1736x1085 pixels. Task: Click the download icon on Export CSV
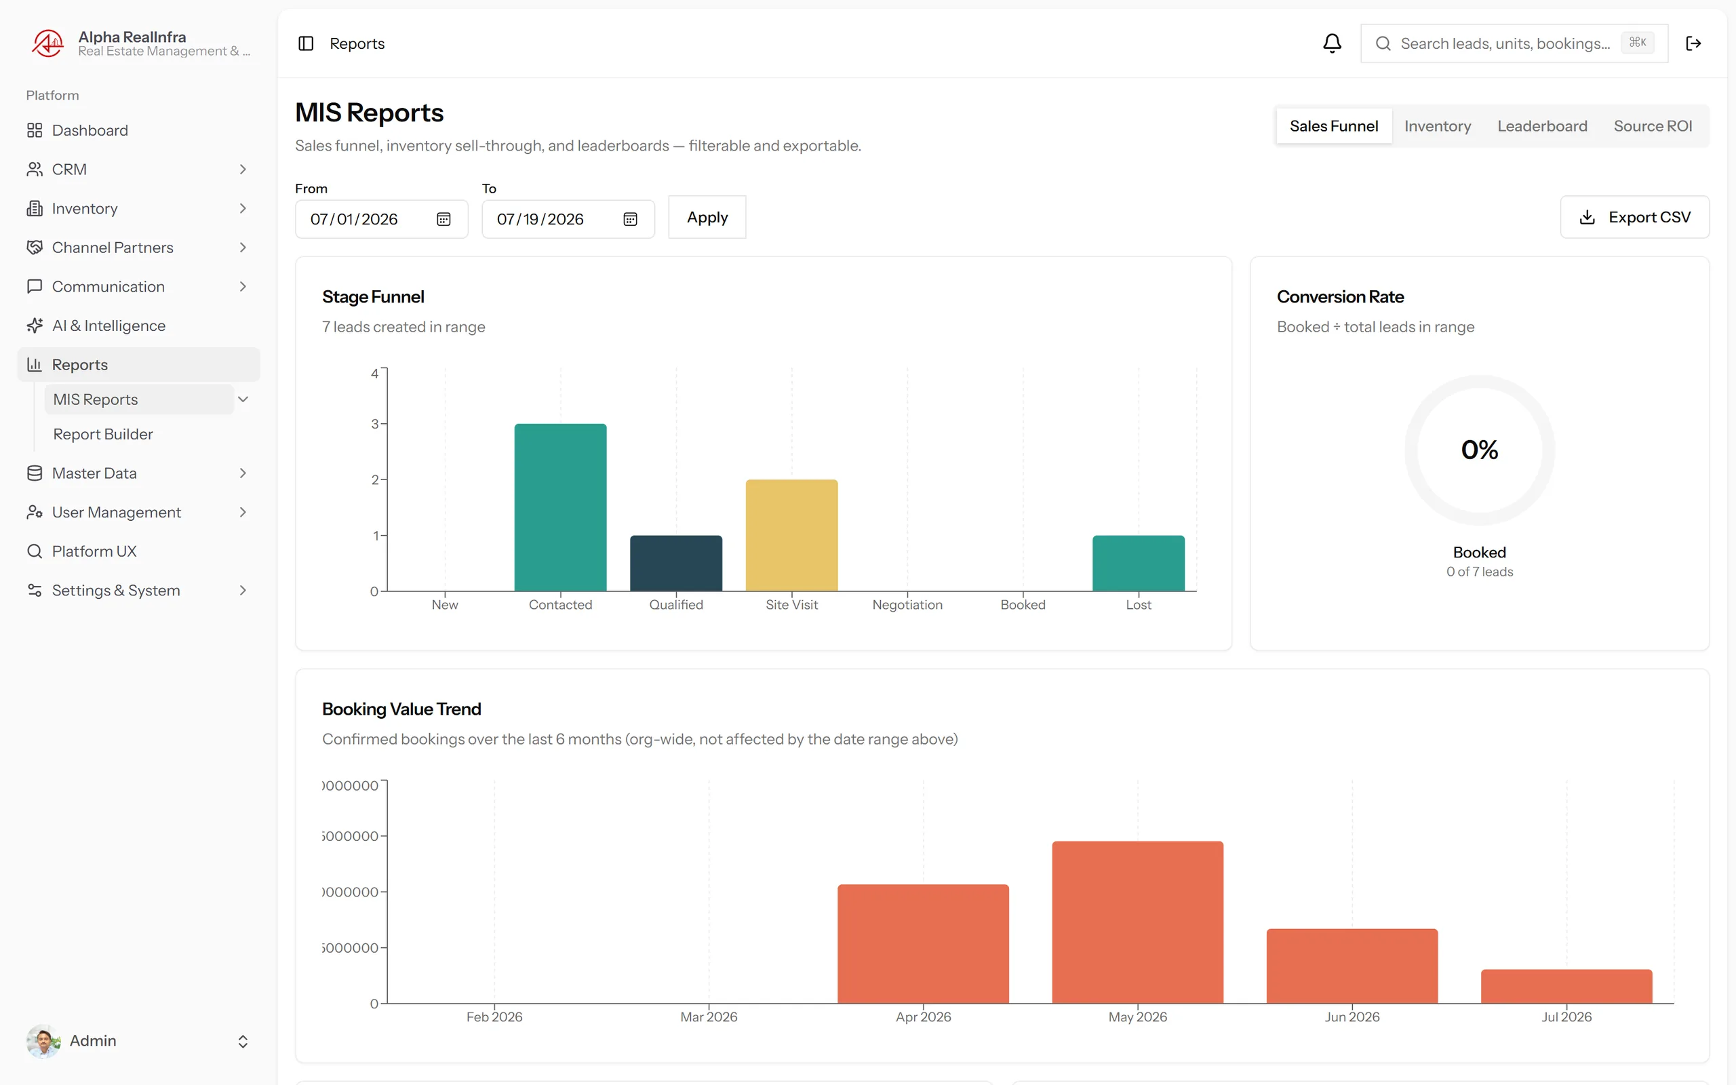(1587, 218)
